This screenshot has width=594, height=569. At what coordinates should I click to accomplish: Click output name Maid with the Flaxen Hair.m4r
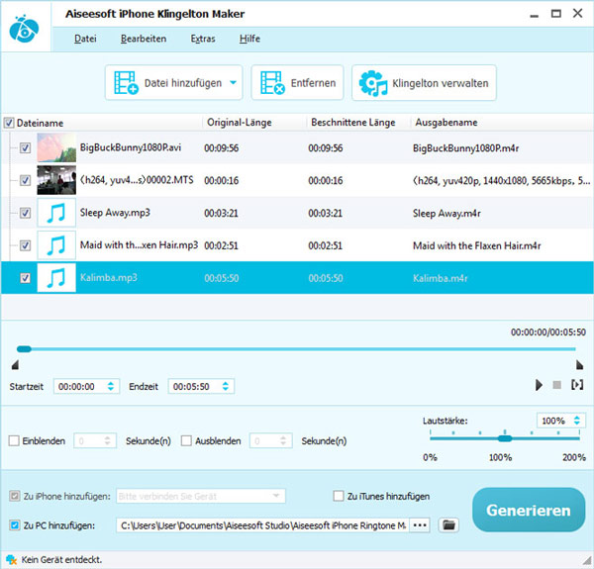476,245
